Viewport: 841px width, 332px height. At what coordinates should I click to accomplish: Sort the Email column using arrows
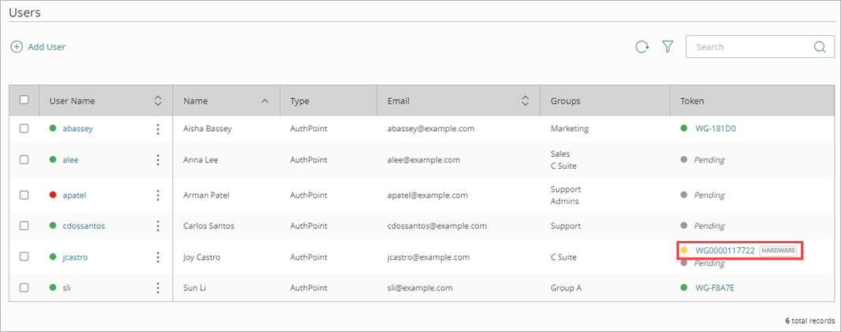coord(525,100)
